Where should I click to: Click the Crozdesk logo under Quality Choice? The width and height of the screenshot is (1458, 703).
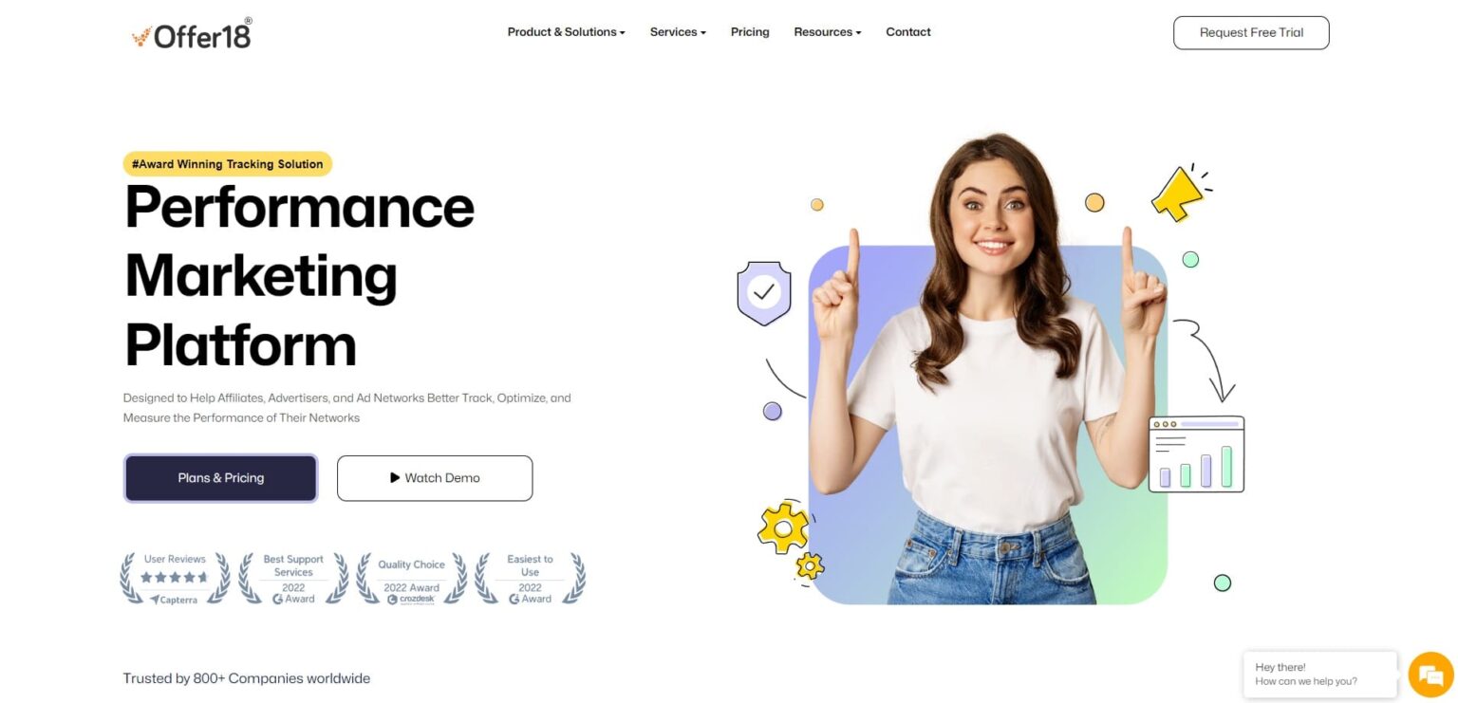tap(412, 599)
